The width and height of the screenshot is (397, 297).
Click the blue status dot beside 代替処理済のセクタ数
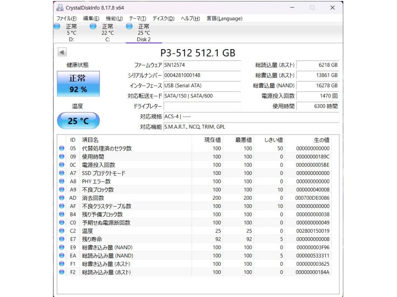tap(61, 148)
